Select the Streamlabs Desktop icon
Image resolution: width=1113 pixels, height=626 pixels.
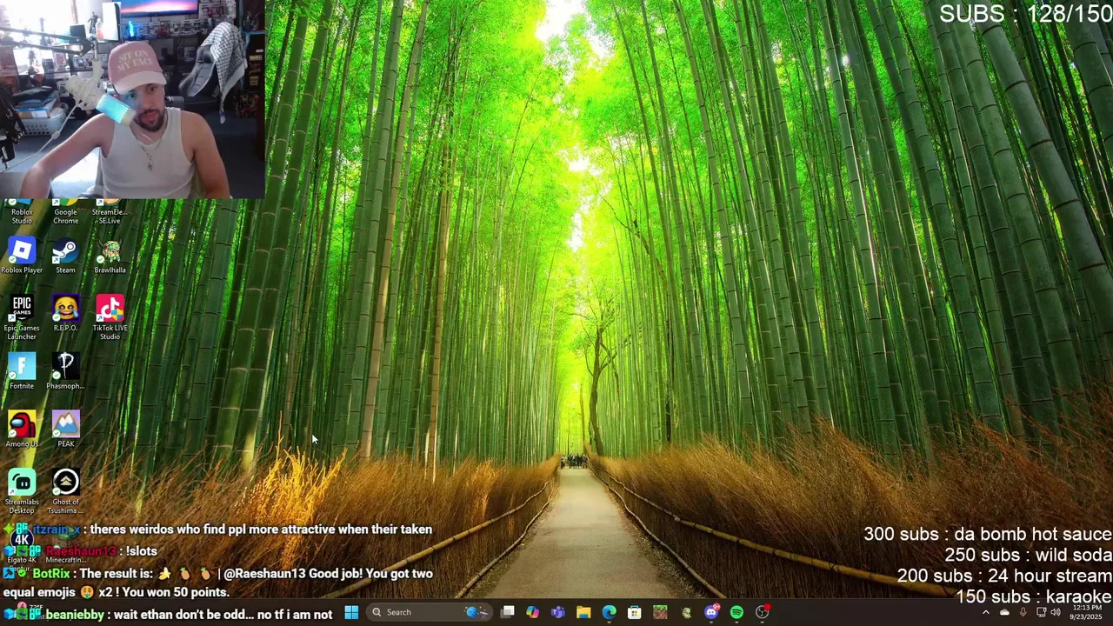tap(22, 491)
